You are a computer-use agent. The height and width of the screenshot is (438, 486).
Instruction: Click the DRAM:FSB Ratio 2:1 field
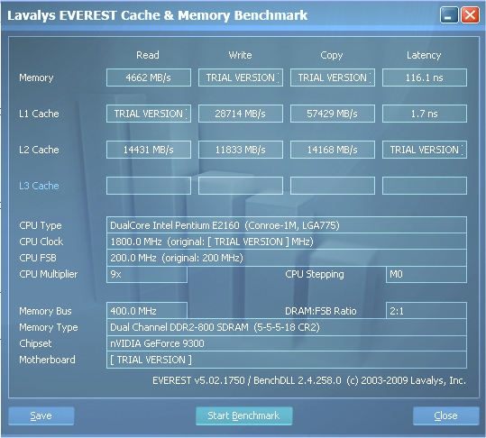click(x=426, y=311)
